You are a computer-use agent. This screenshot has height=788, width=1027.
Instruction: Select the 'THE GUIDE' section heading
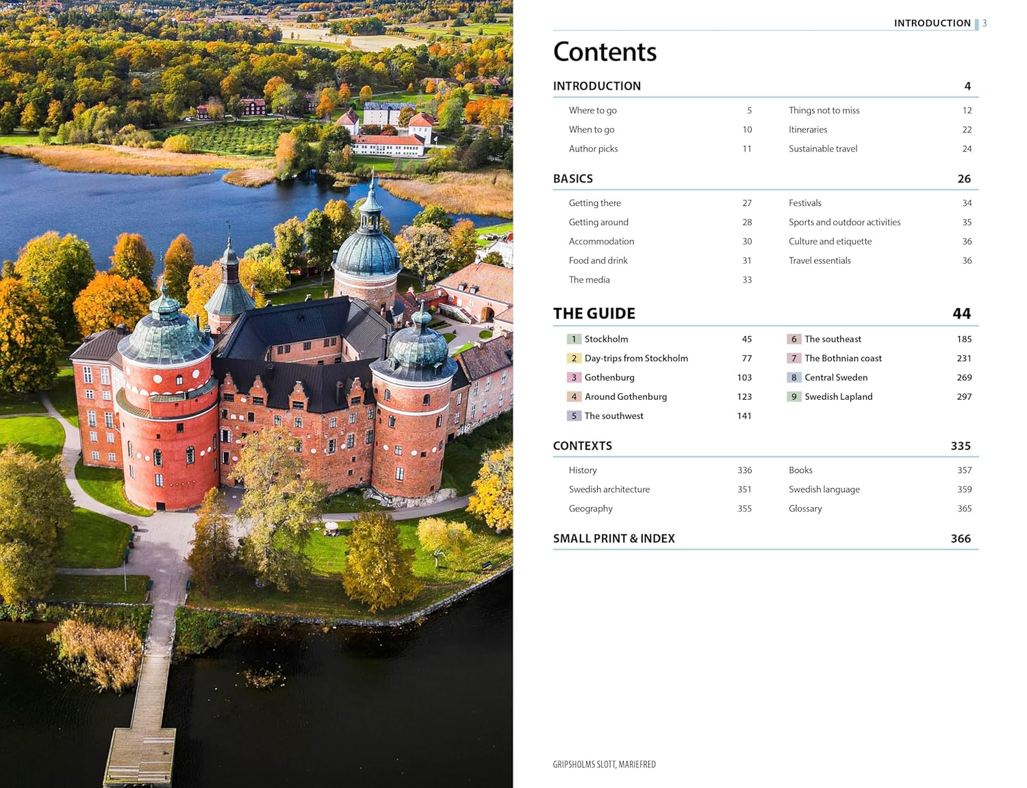click(x=594, y=314)
